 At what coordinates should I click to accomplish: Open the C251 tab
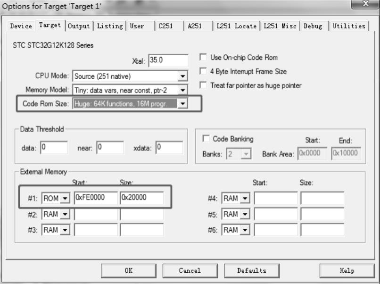pyautogui.click(x=165, y=26)
